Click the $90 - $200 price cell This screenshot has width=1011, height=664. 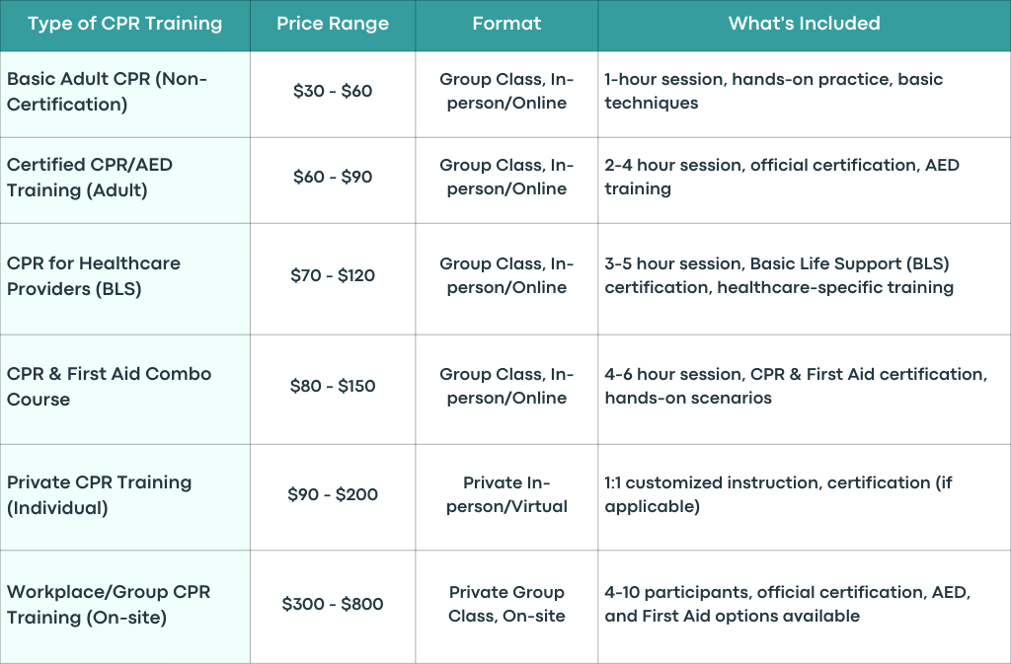pyautogui.click(x=333, y=495)
